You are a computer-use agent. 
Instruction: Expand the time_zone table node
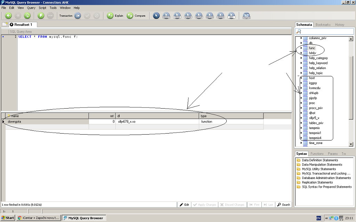[301, 143]
